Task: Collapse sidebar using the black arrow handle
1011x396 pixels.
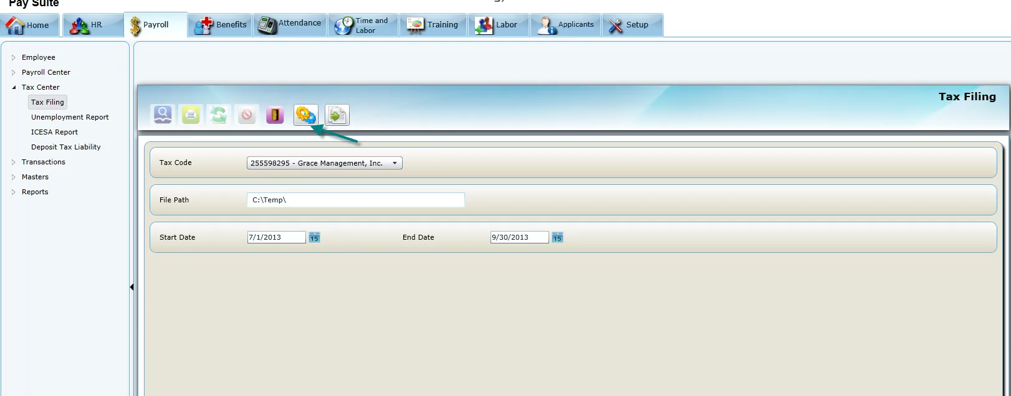Action: (x=132, y=287)
